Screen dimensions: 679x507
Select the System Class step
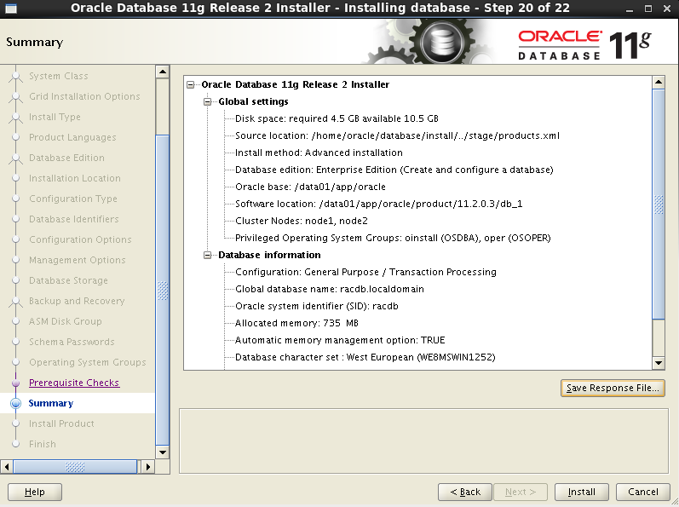[59, 76]
